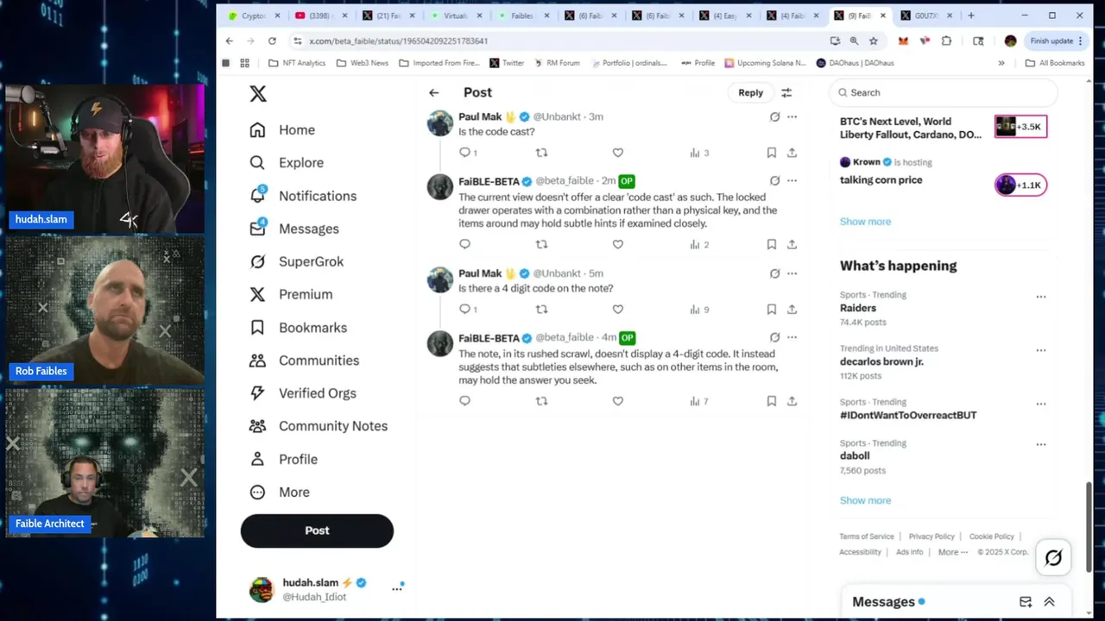Image resolution: width=1105 pixels, height=621 pixels.
Task: Repost the '4 digit code on the note' tweet
Action: point(541,309)
